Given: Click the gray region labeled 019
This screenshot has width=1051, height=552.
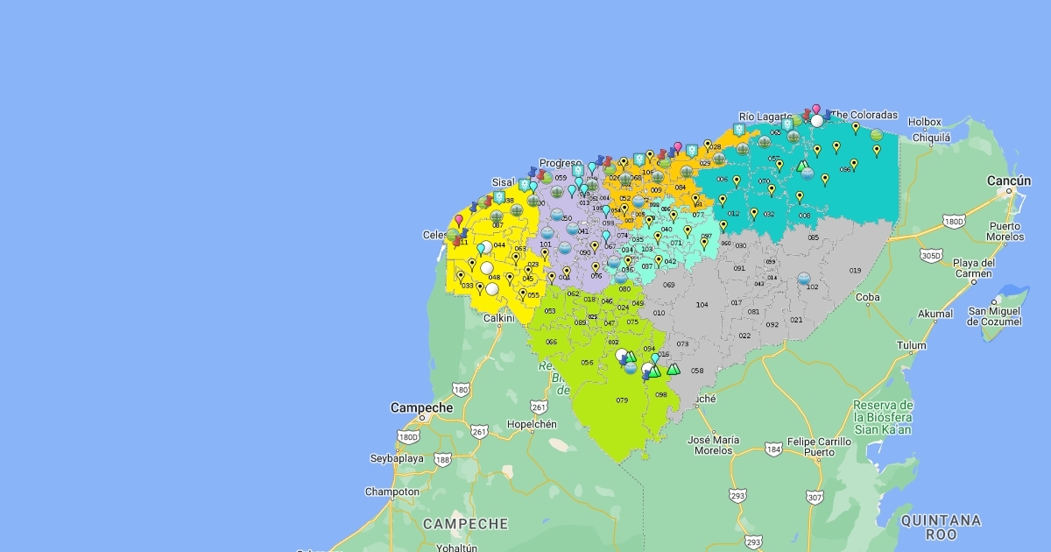Looking at the screenshot, I should [x=855, y=271].
